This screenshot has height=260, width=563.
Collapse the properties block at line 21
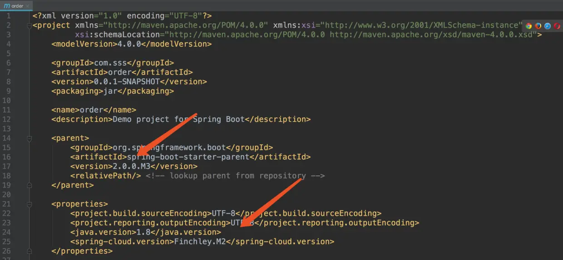[x=29, y=204]
